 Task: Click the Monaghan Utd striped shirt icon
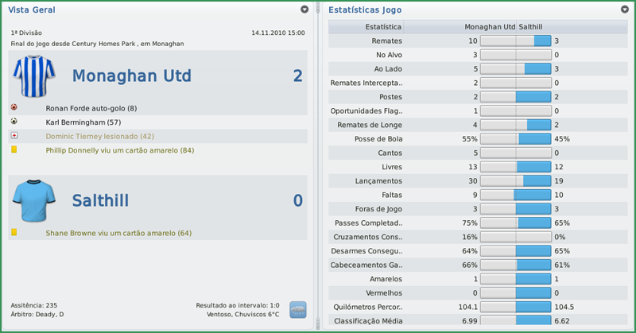(x=34, y=76)
